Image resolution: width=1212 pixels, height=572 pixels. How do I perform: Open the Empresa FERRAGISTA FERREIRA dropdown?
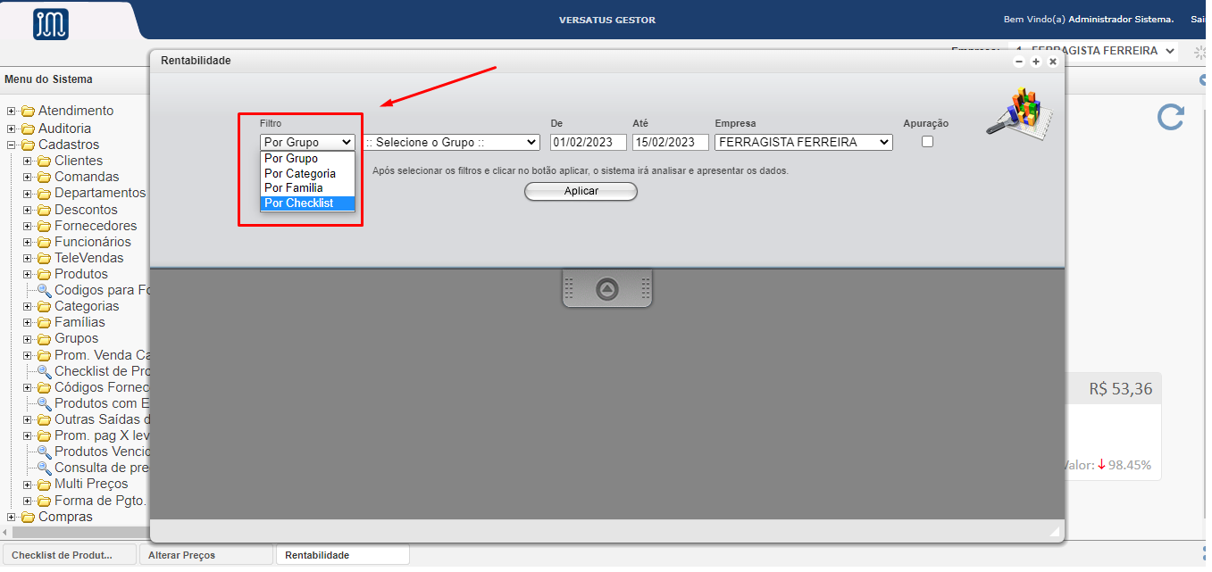tap(803, 142)
